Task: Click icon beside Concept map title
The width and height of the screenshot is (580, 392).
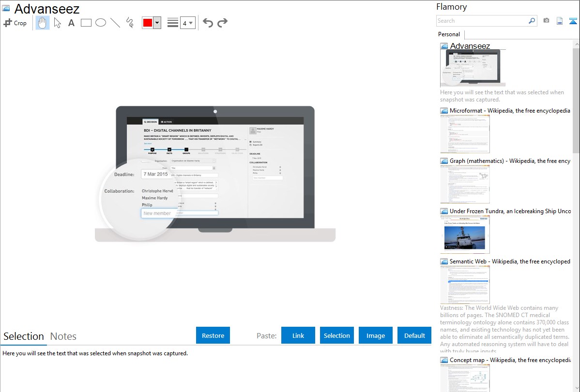Action: (444, 360)
